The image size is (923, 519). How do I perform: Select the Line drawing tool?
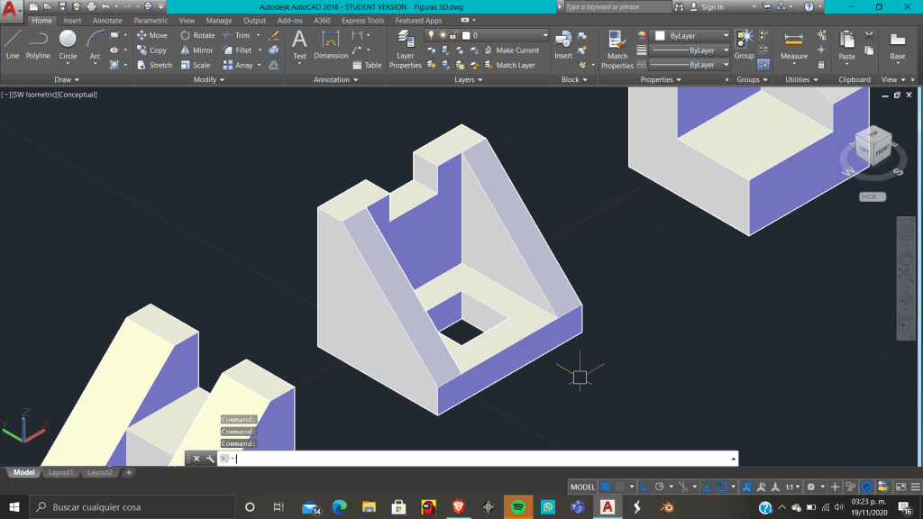(x=13, y=42)
